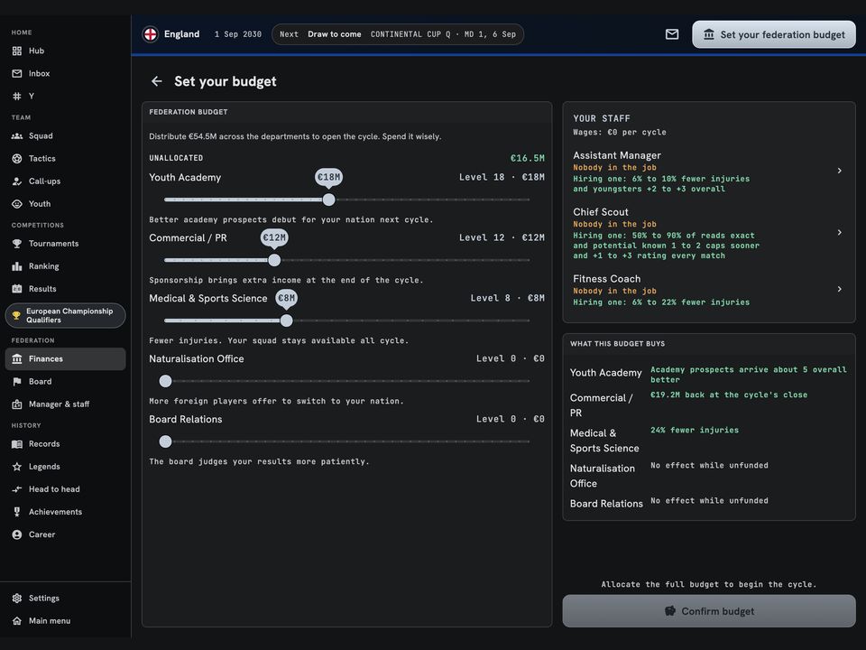Viewport: 866px width, 650px height.
Task: Click the Commercial / PR slider handle
Action: 274,260
